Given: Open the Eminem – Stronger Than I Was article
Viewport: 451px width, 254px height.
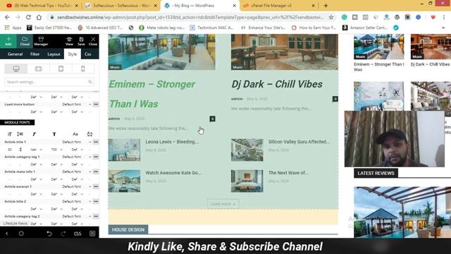Looking at the screenshot, I should pos(152,94).
